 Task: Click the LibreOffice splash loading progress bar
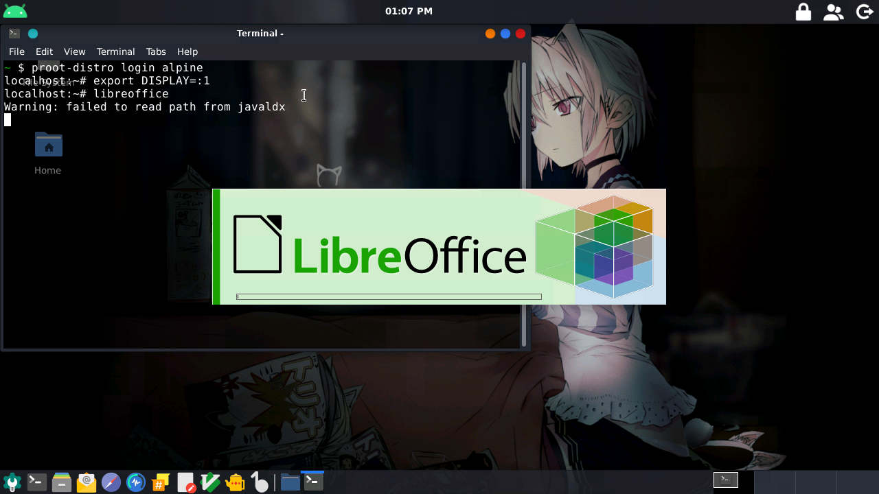tap(389, 297)
